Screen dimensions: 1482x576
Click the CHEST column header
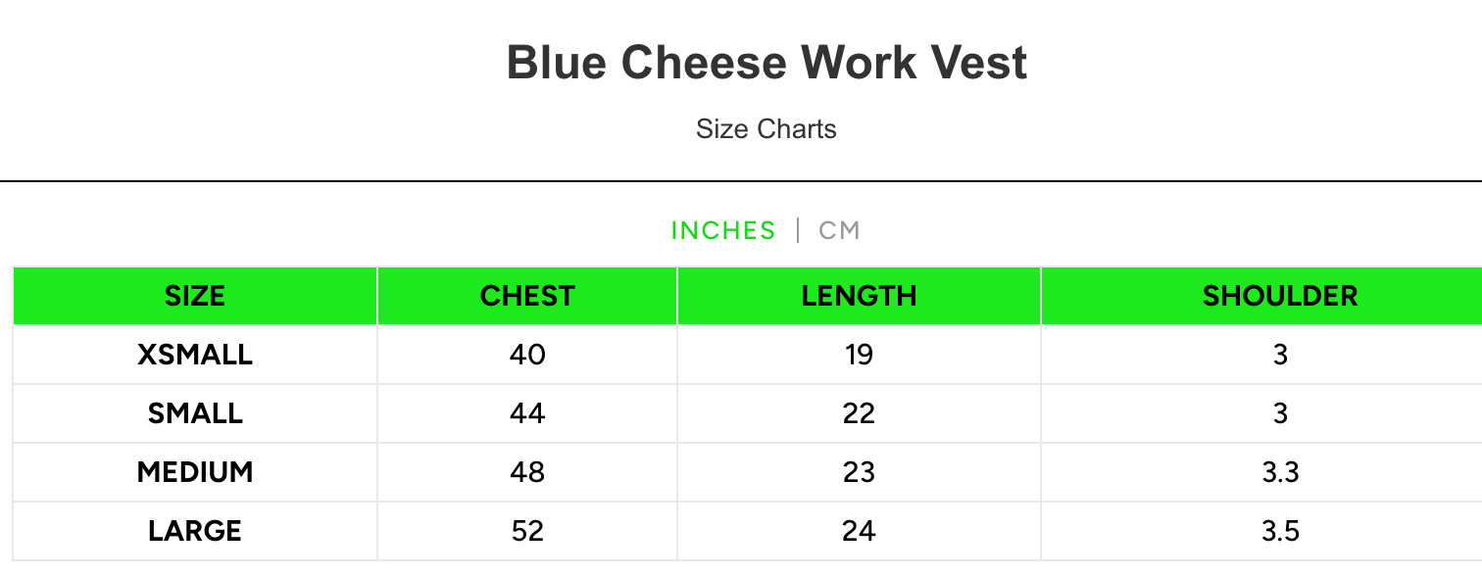pyautogui.click(x=526, y=296)
